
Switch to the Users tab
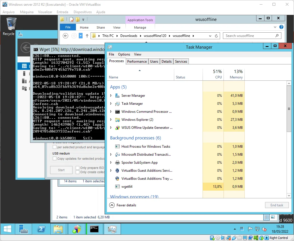(154, 62)
